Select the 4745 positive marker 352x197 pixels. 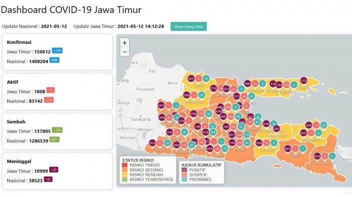click(x=219, y=111)
